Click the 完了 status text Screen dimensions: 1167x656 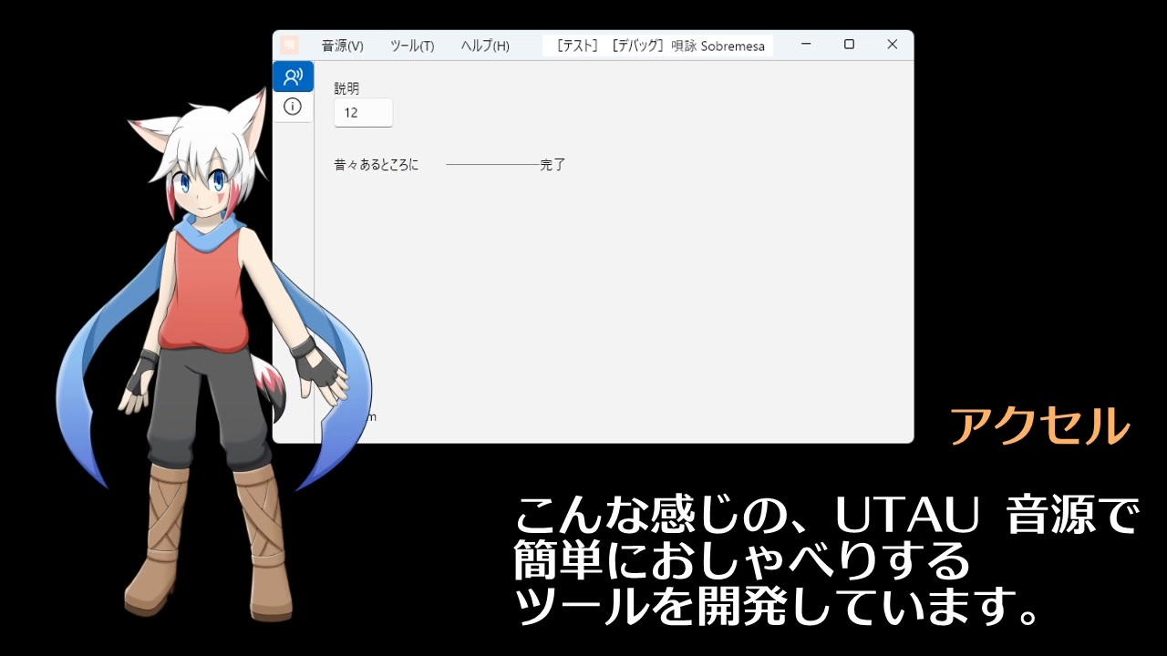(553, 165)
